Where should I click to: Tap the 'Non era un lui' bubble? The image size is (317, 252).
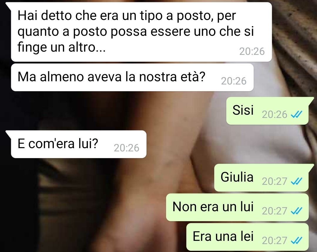[x=237, y=207]
